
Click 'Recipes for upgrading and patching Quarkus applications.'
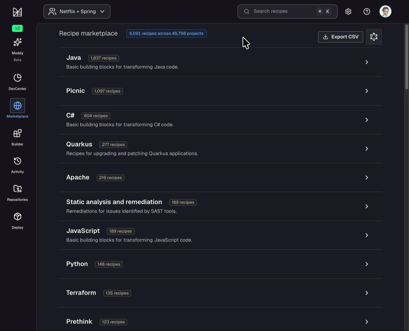click(x=132, y=153)
